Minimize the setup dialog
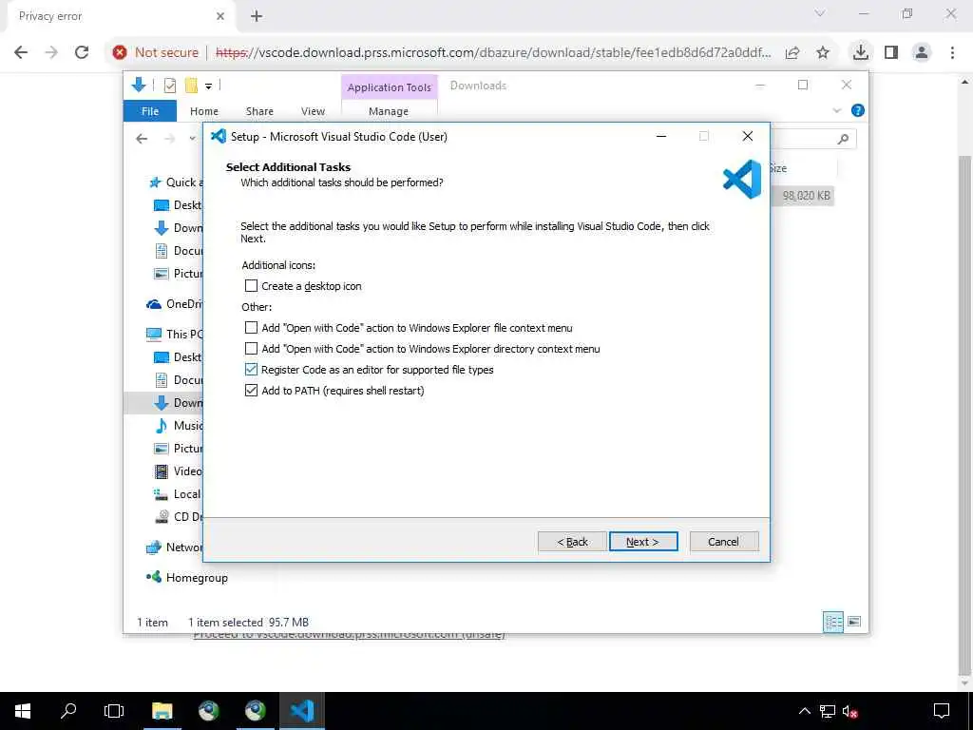This screenshot has height=730, width=973. pos(661,136)
